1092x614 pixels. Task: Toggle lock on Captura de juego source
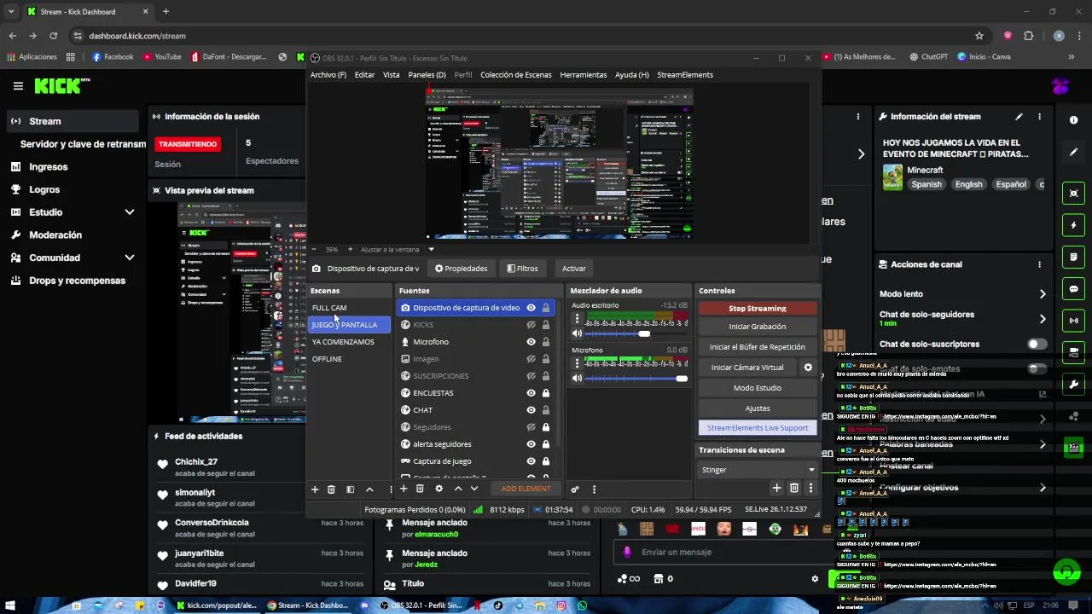click(x=546, y=461)
